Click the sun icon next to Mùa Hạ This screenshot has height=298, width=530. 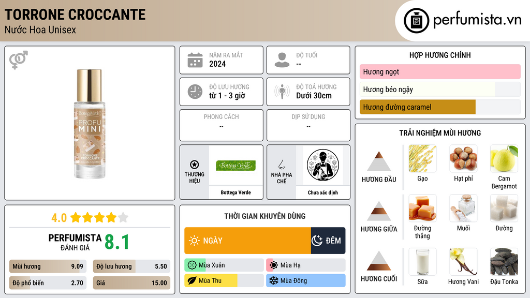274,265
